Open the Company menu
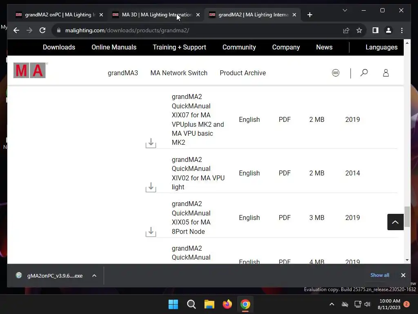418x314 pixels. point(286,47)
